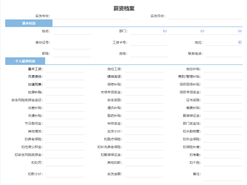The width and height of the screenshot is (247, 185).
Task: Click the 扣住房公积金 input field
Action: click(65, 147)
